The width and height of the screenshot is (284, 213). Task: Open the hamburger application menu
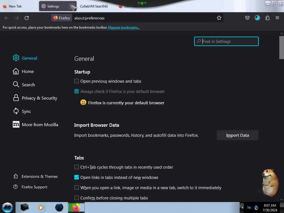[277, 18]
